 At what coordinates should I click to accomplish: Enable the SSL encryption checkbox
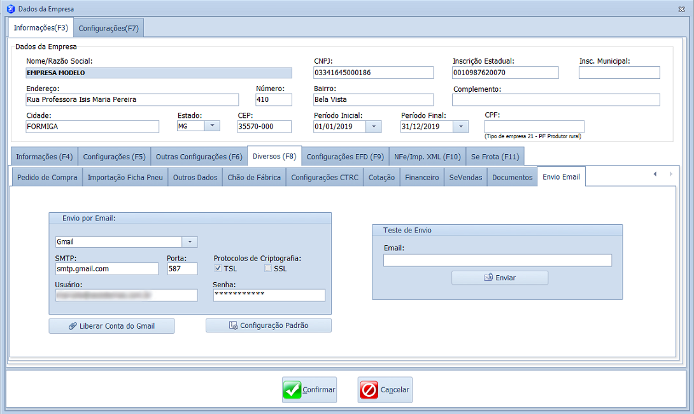(268, 269)
